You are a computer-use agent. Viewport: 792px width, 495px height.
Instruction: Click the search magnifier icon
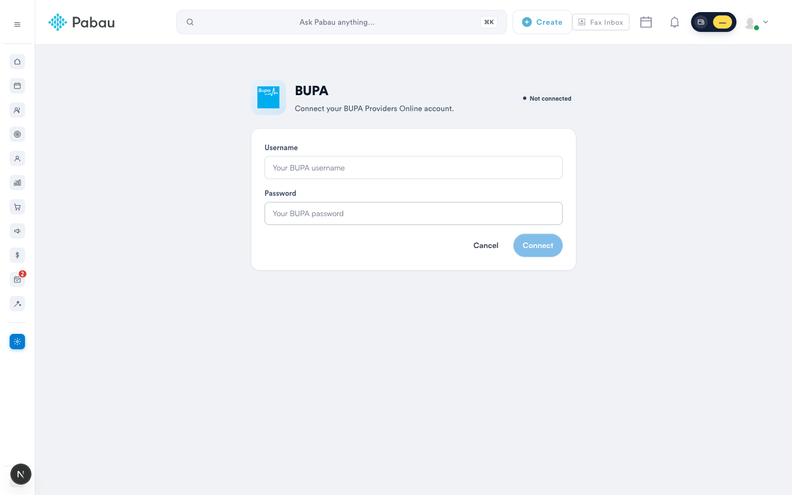point(190,22)
